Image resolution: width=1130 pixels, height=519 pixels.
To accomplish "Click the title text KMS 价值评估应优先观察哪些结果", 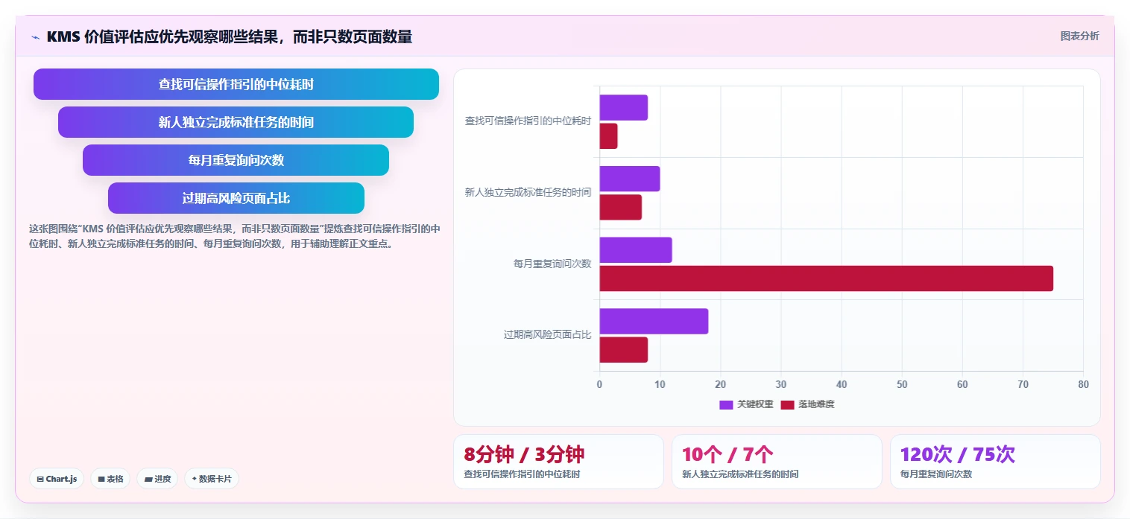I will coord(161,36).
